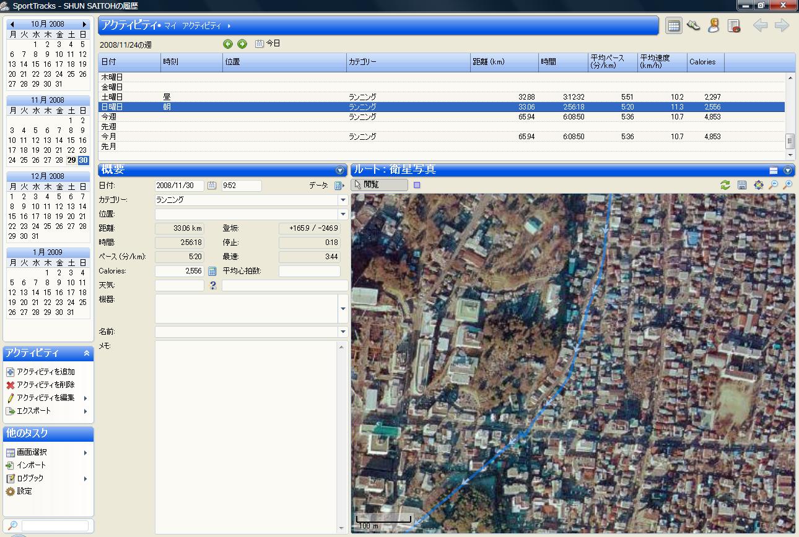Sort by the 距離 (km) column header

point(504,62)
